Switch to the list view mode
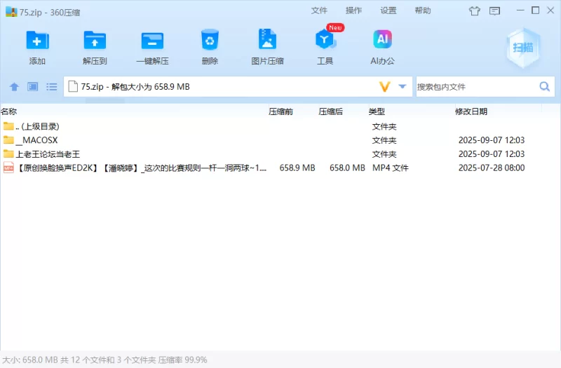 pyautogui.click(x=51, y=86)
